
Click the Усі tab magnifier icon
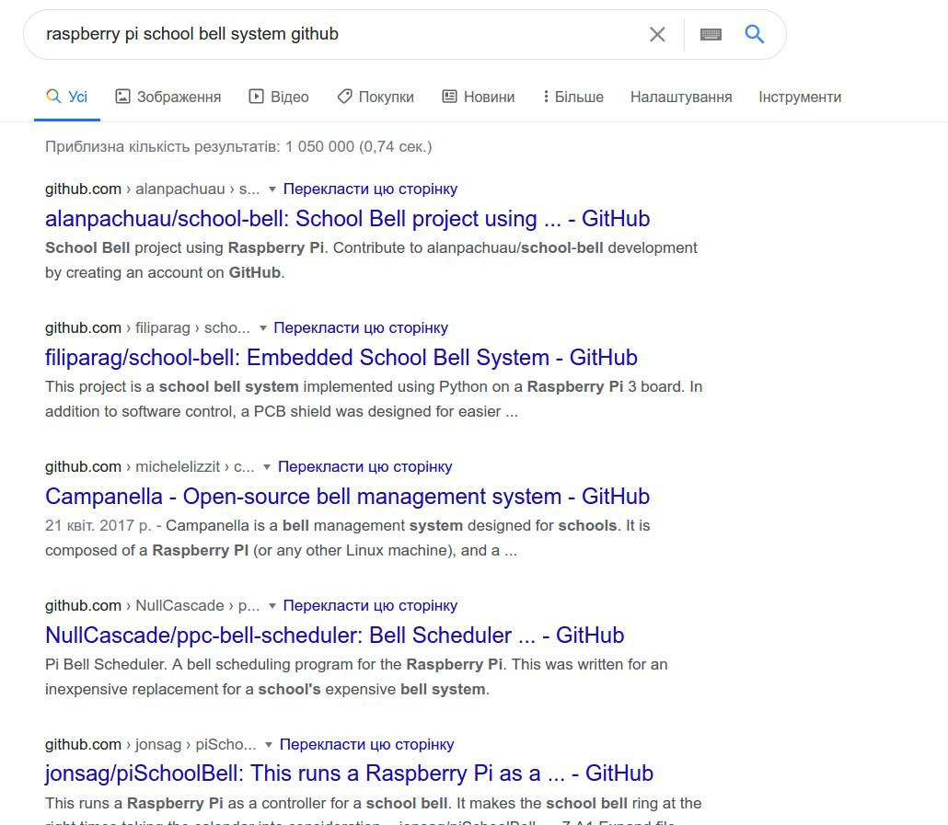pos(53,97)
